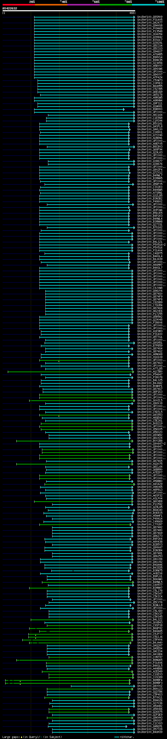The image size is (167, 739).
Task: Click the green ~80% identity legend segment
Action: pyautogui.click(x=116, y=5)
